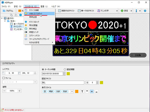The height and width of the screenshot is (112, 150).
Task: Click the device not found status icon
Action: [x=2, y=110]
